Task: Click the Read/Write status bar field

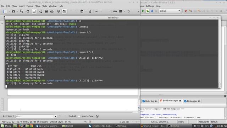Action: [x=204, y=122]
